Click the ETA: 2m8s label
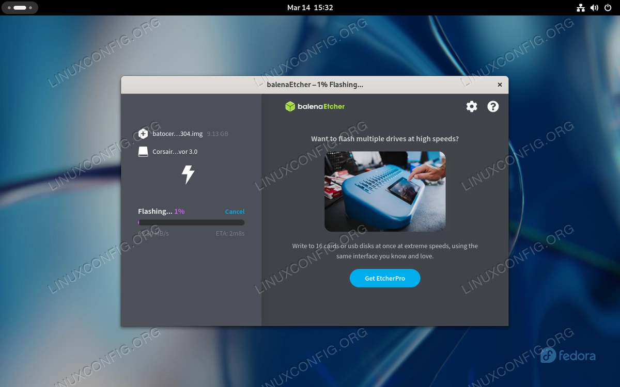The image size is (620, 387). [x=230, y=234]
